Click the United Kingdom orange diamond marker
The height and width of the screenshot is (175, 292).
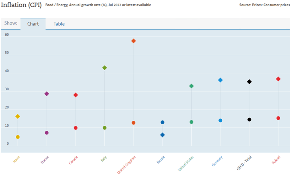[133, 41]
